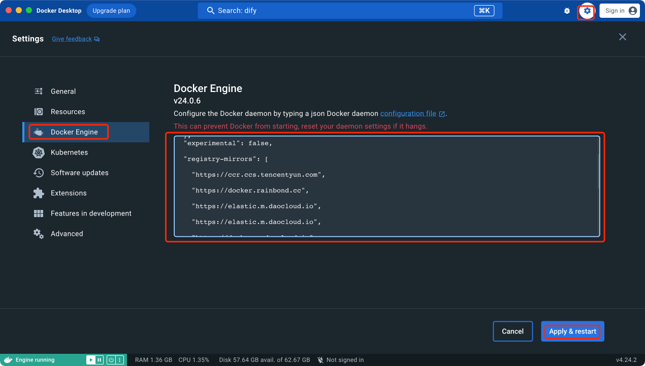The width and height of the screenshot is (645, 366).
Task: Click the Disk 57.64 GB avail. status
Action: 265,360
